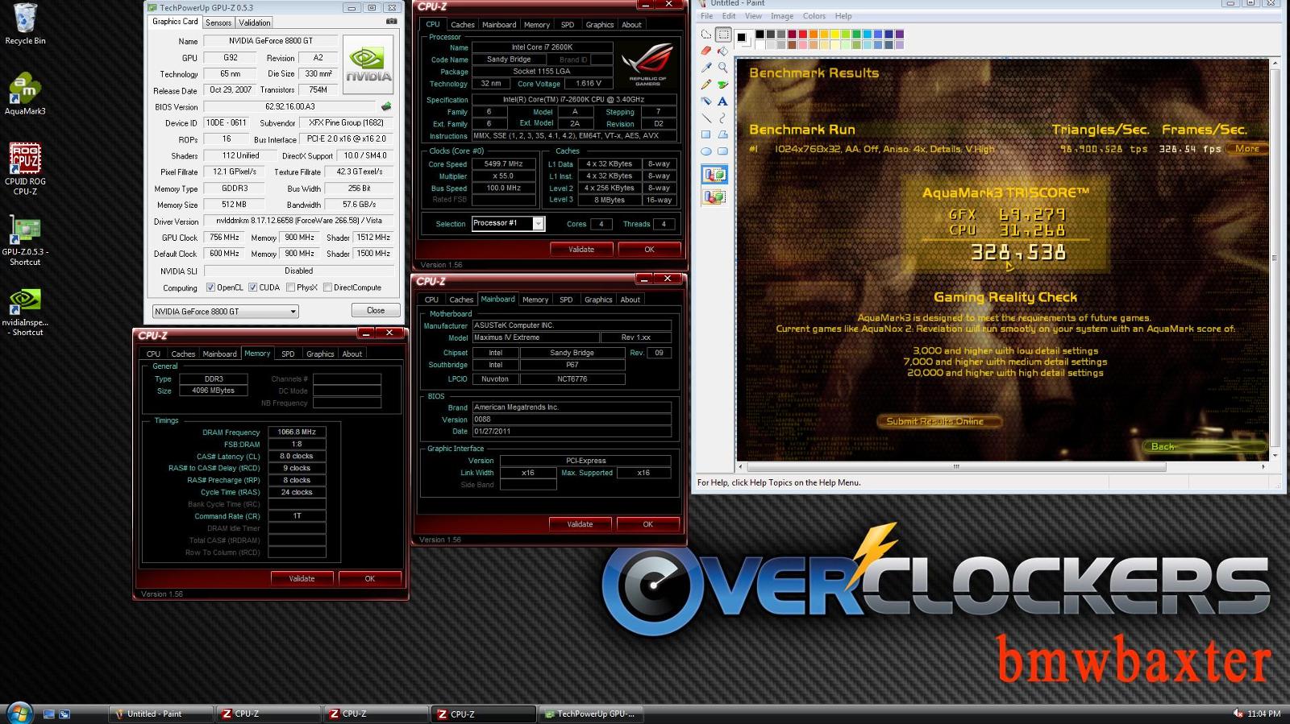
Task: Click the taskbar clock showing 11:04 PM
Action: (x=1263, y=714)
